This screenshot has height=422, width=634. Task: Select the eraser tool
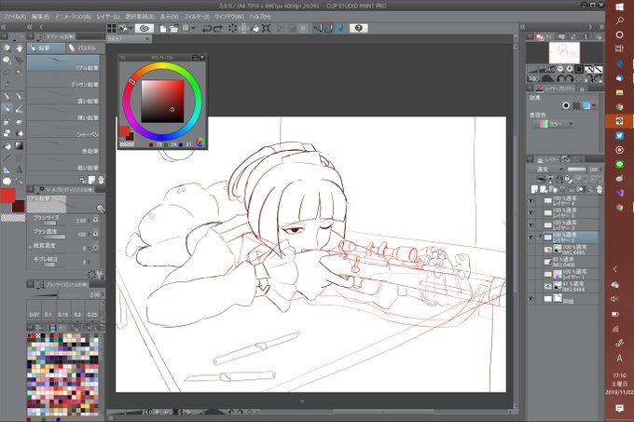[7, 133]
